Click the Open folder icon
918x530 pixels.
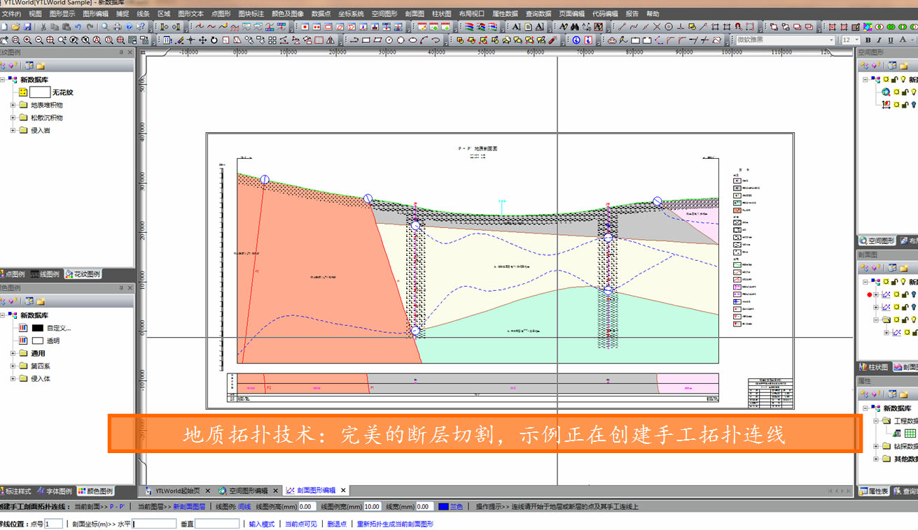[x=15, y=27]
